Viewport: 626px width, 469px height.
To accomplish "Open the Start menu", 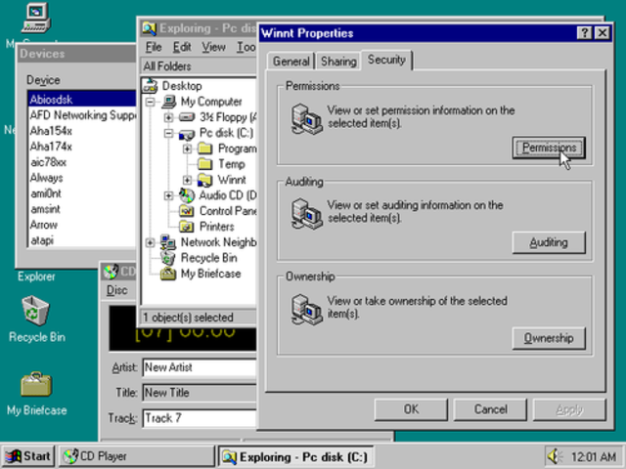I will pyautogui.click(x=28, y=456).
